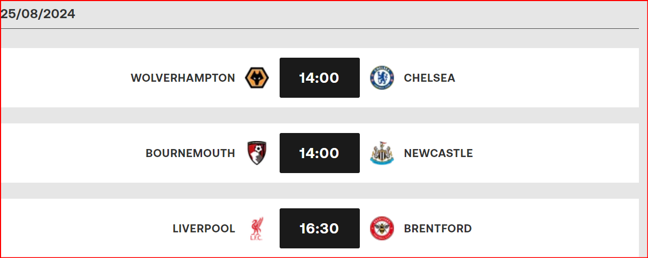This screenshot has width=648, height=258.
Task: Open the Brentford bee badge
Action: click(382, 229)
